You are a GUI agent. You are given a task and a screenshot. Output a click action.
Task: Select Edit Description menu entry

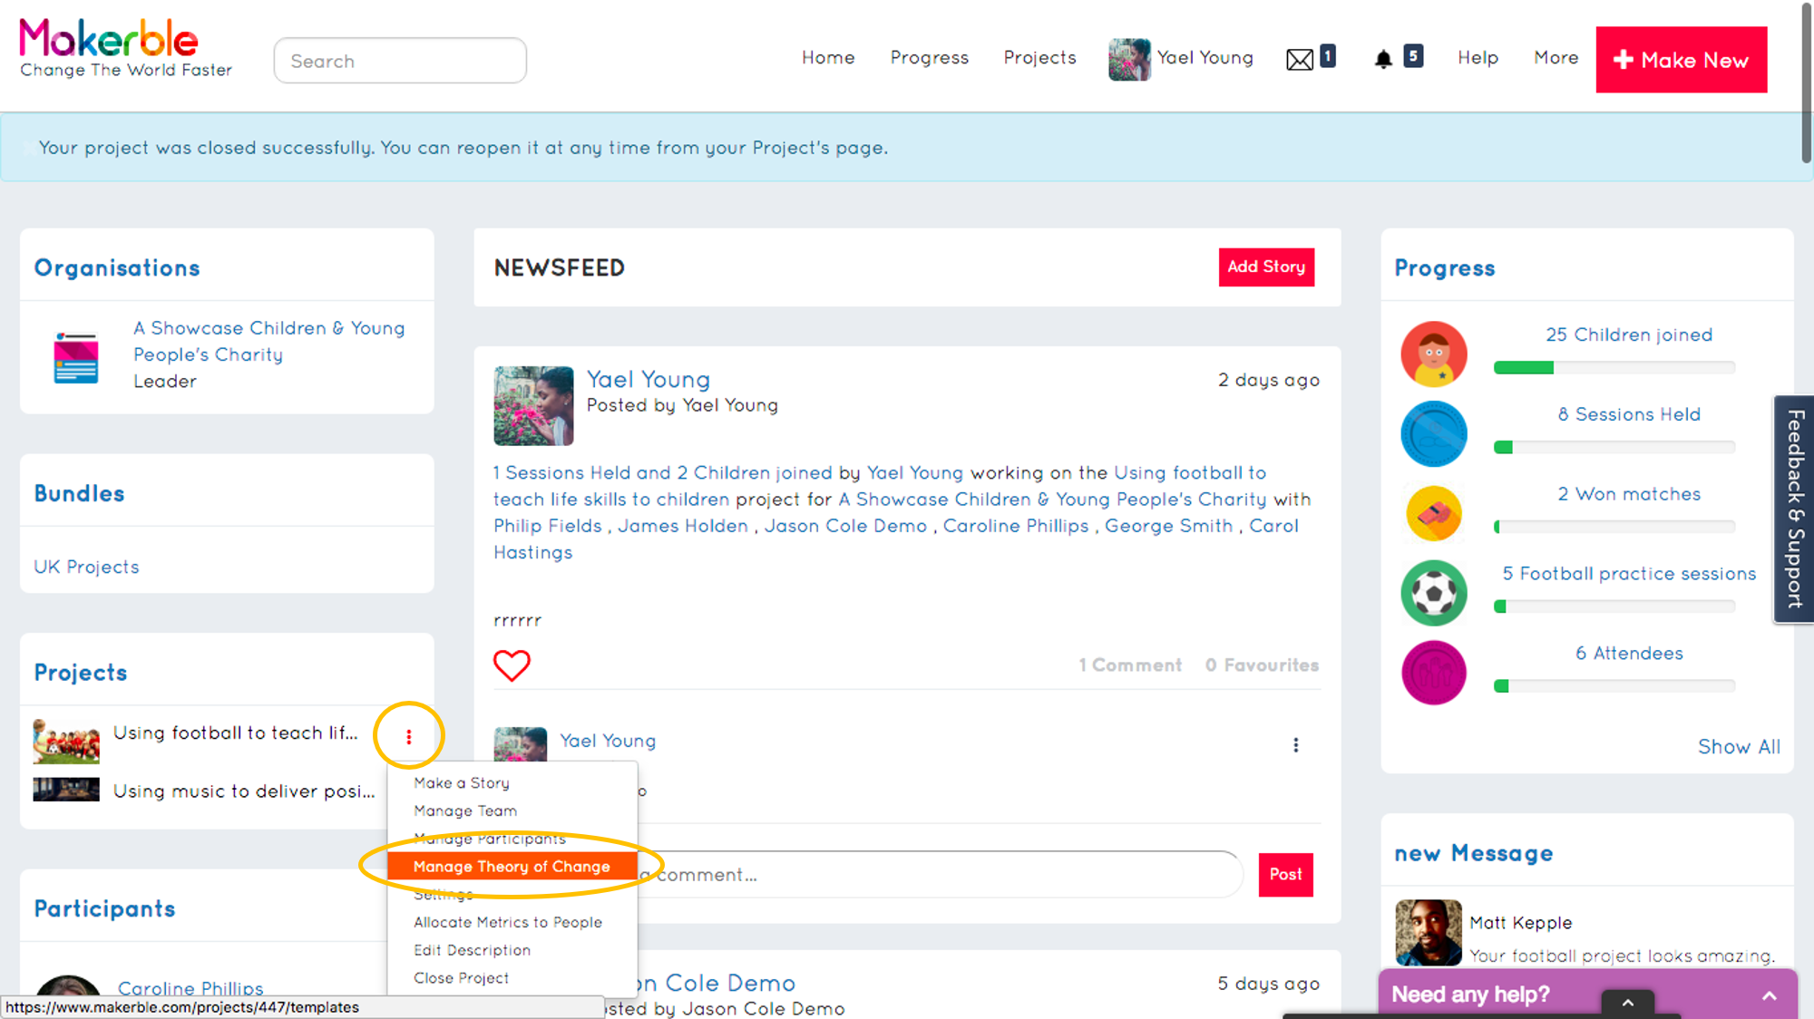(472, 950)
